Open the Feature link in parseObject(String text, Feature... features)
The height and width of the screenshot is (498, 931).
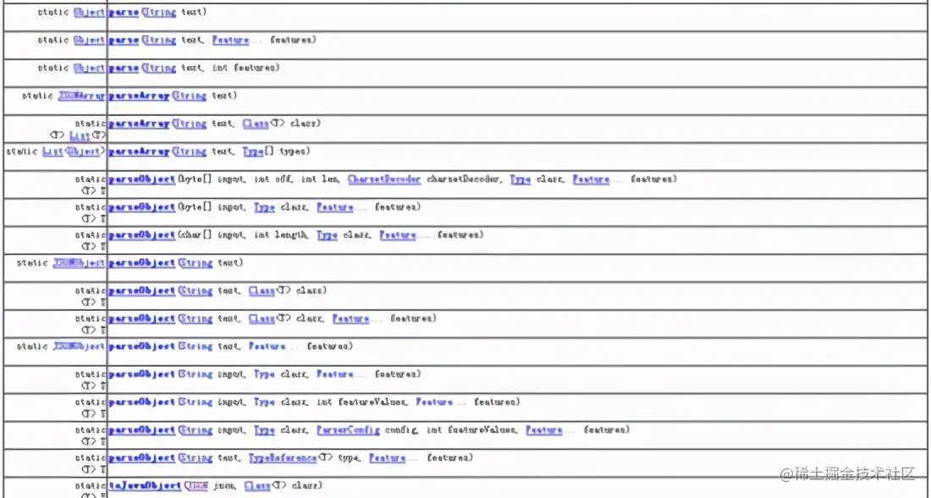click(x=267, y=346)
